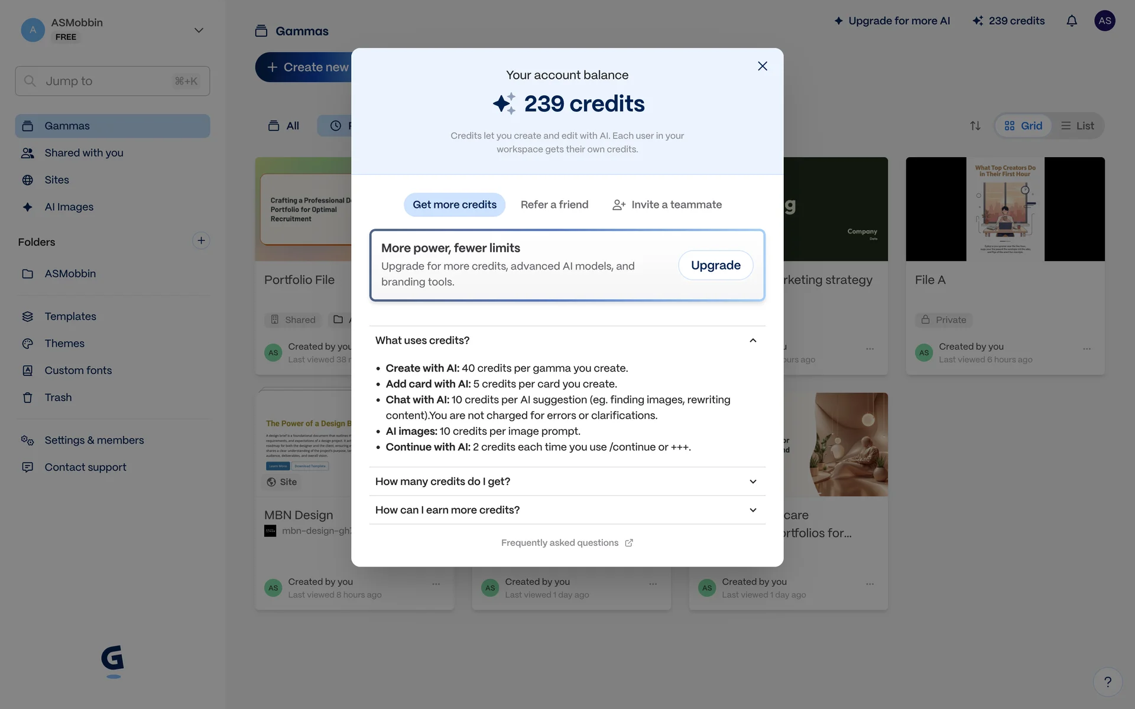1135x709 pixels.
Task: Switch to List view
Action: 1077,126
